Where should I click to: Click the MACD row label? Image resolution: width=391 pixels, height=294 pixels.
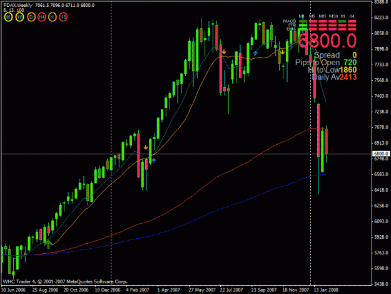(x=290, y=21)
